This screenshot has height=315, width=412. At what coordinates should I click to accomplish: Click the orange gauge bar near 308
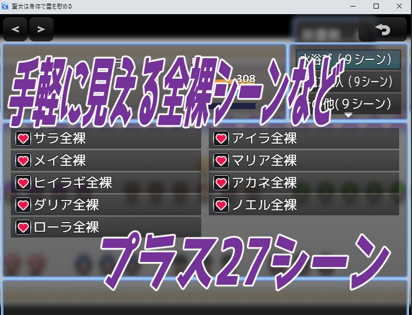225,81
